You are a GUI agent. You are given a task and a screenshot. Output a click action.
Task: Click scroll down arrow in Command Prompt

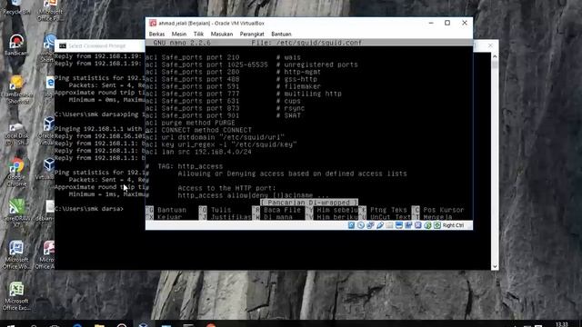pos(495,266)
